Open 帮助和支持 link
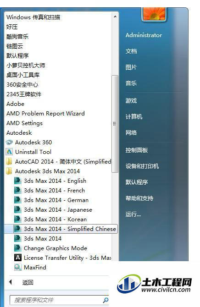 point(139,198)
